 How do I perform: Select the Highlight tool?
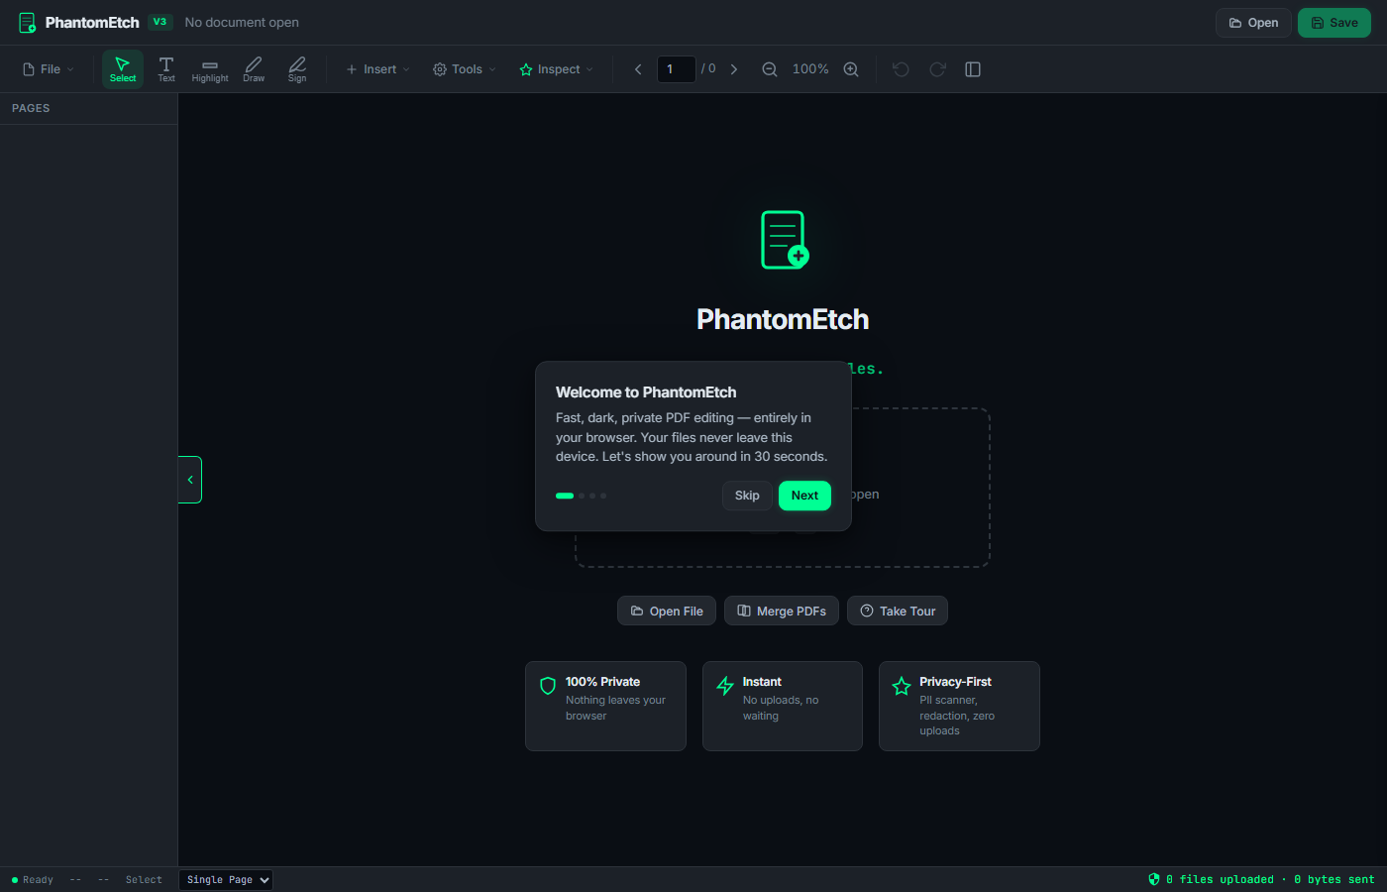coord(209,68)
